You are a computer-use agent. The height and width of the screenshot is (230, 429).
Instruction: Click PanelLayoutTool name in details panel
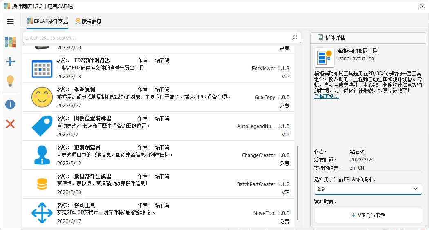(x=357, y=59)
